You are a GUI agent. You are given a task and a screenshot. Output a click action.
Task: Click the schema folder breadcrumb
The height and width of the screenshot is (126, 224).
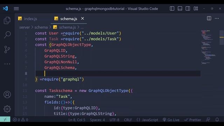41,27
